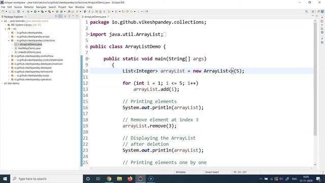Viewport: 325px width, 183px height.
Task: Select the ArrayListDemo.java editor tab
Action: (95, 17)
